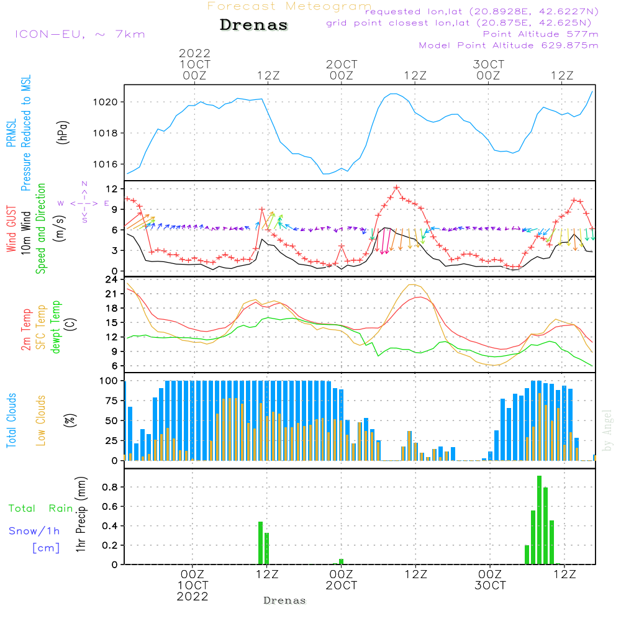This screenshot has height=621, width=621.
Task: Click the '1hr Precip (mm)' axis label
Action: [81, 514]
